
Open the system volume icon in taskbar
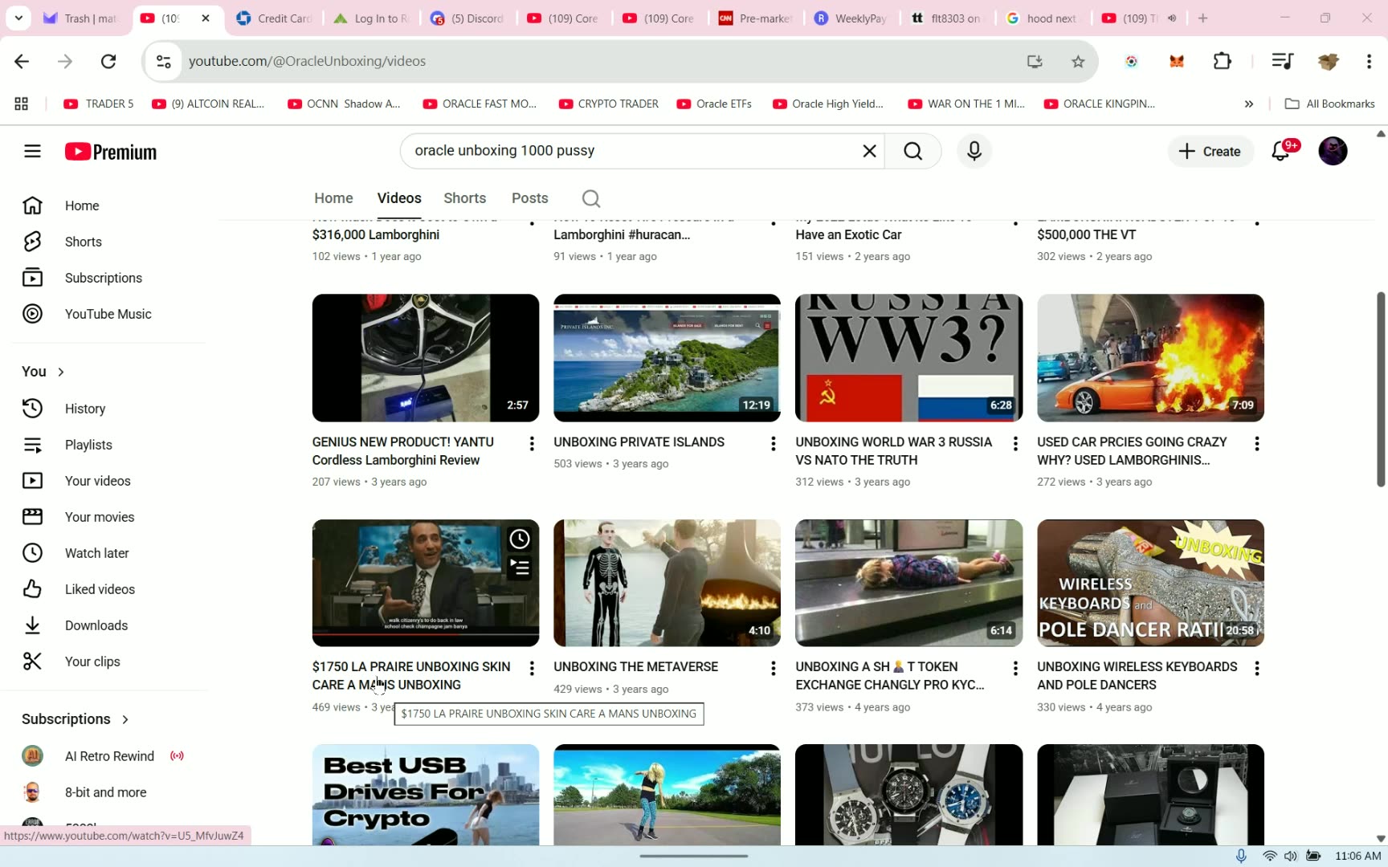(x=1291, y=856)
